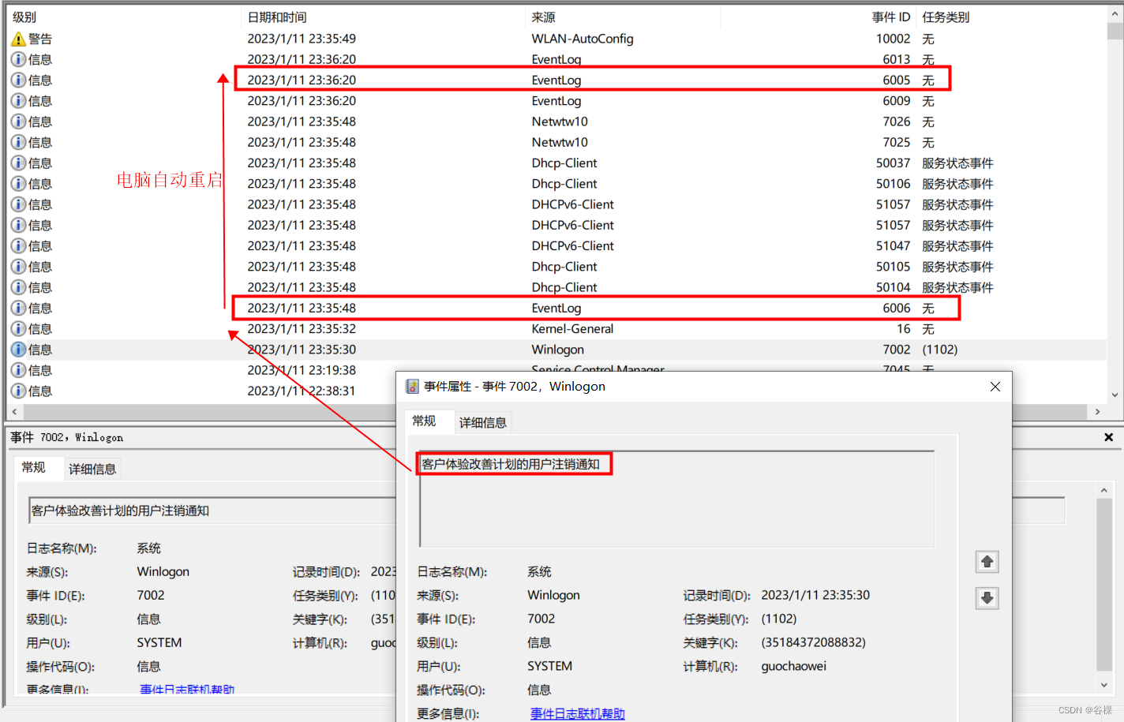Click the up arrow to view the previous event
This screenshot has height=722, width=1124.
987,561
